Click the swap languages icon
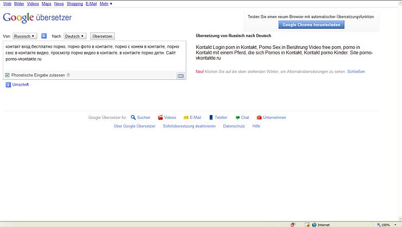Screen dimensions: 402x227 click(x=44, y=36)
